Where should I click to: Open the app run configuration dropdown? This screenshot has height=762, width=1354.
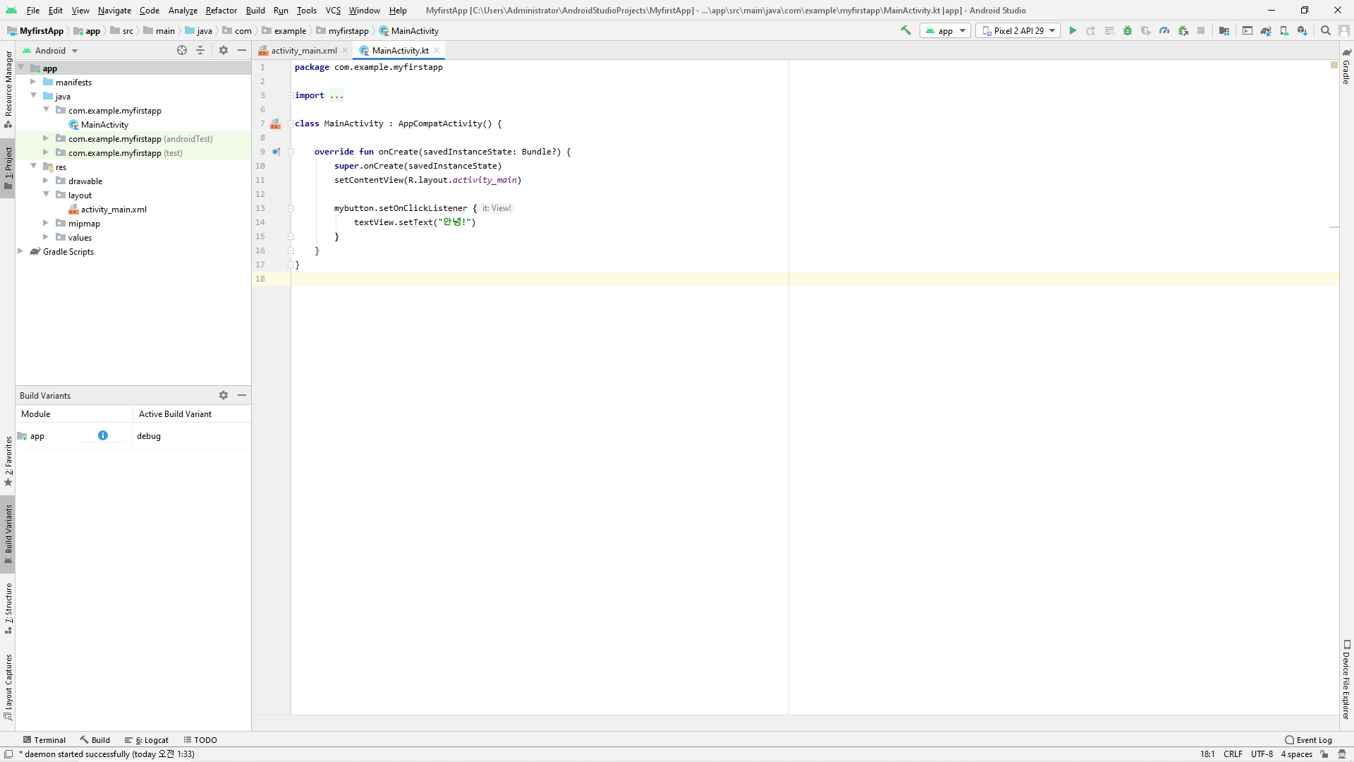946,30
